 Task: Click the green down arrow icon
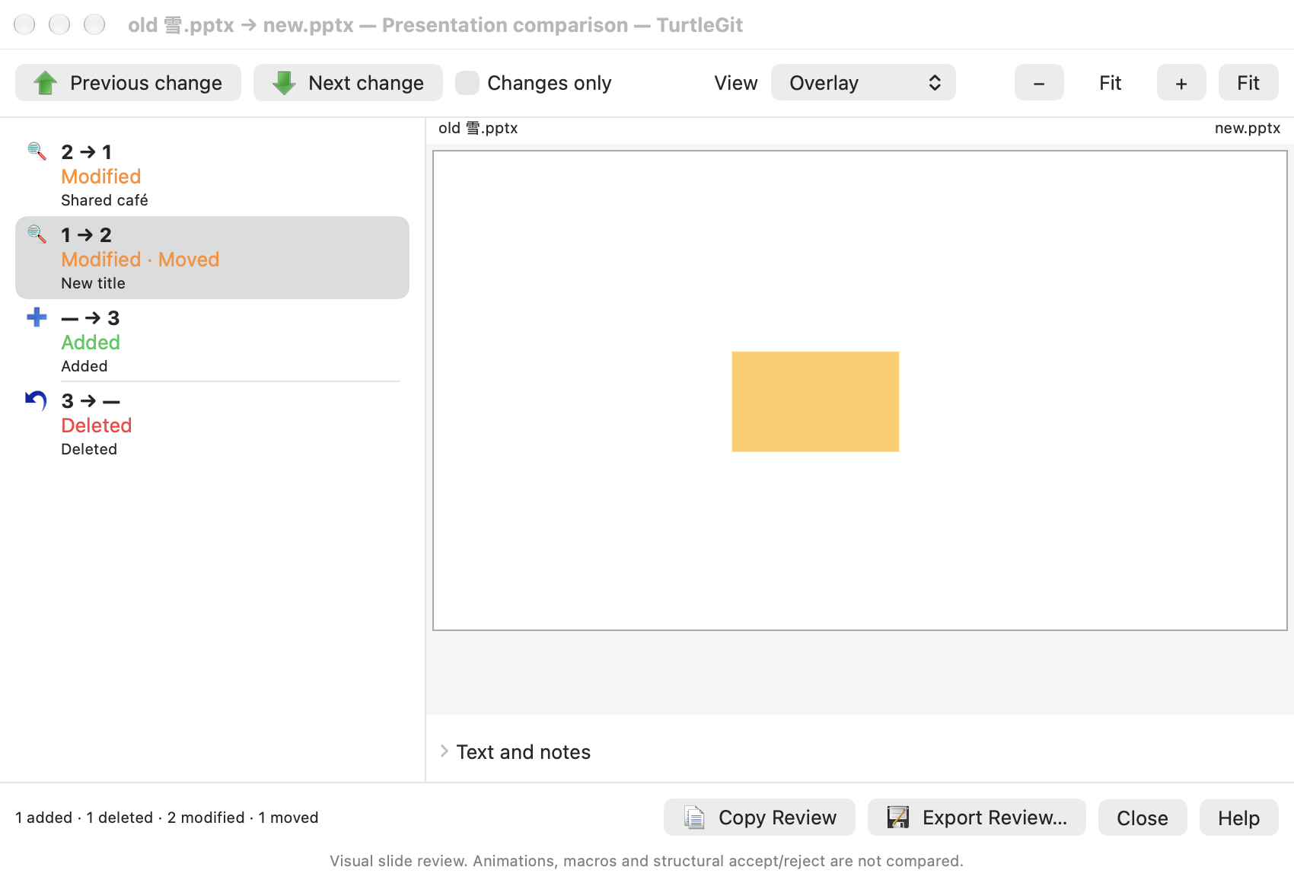pyautogui.click(x=284, y=83)
